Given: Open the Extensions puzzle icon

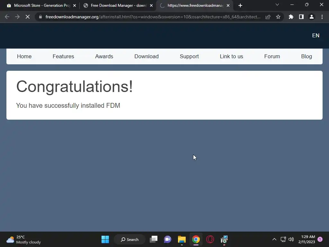Looking at the screenshot, I should 291,17.
